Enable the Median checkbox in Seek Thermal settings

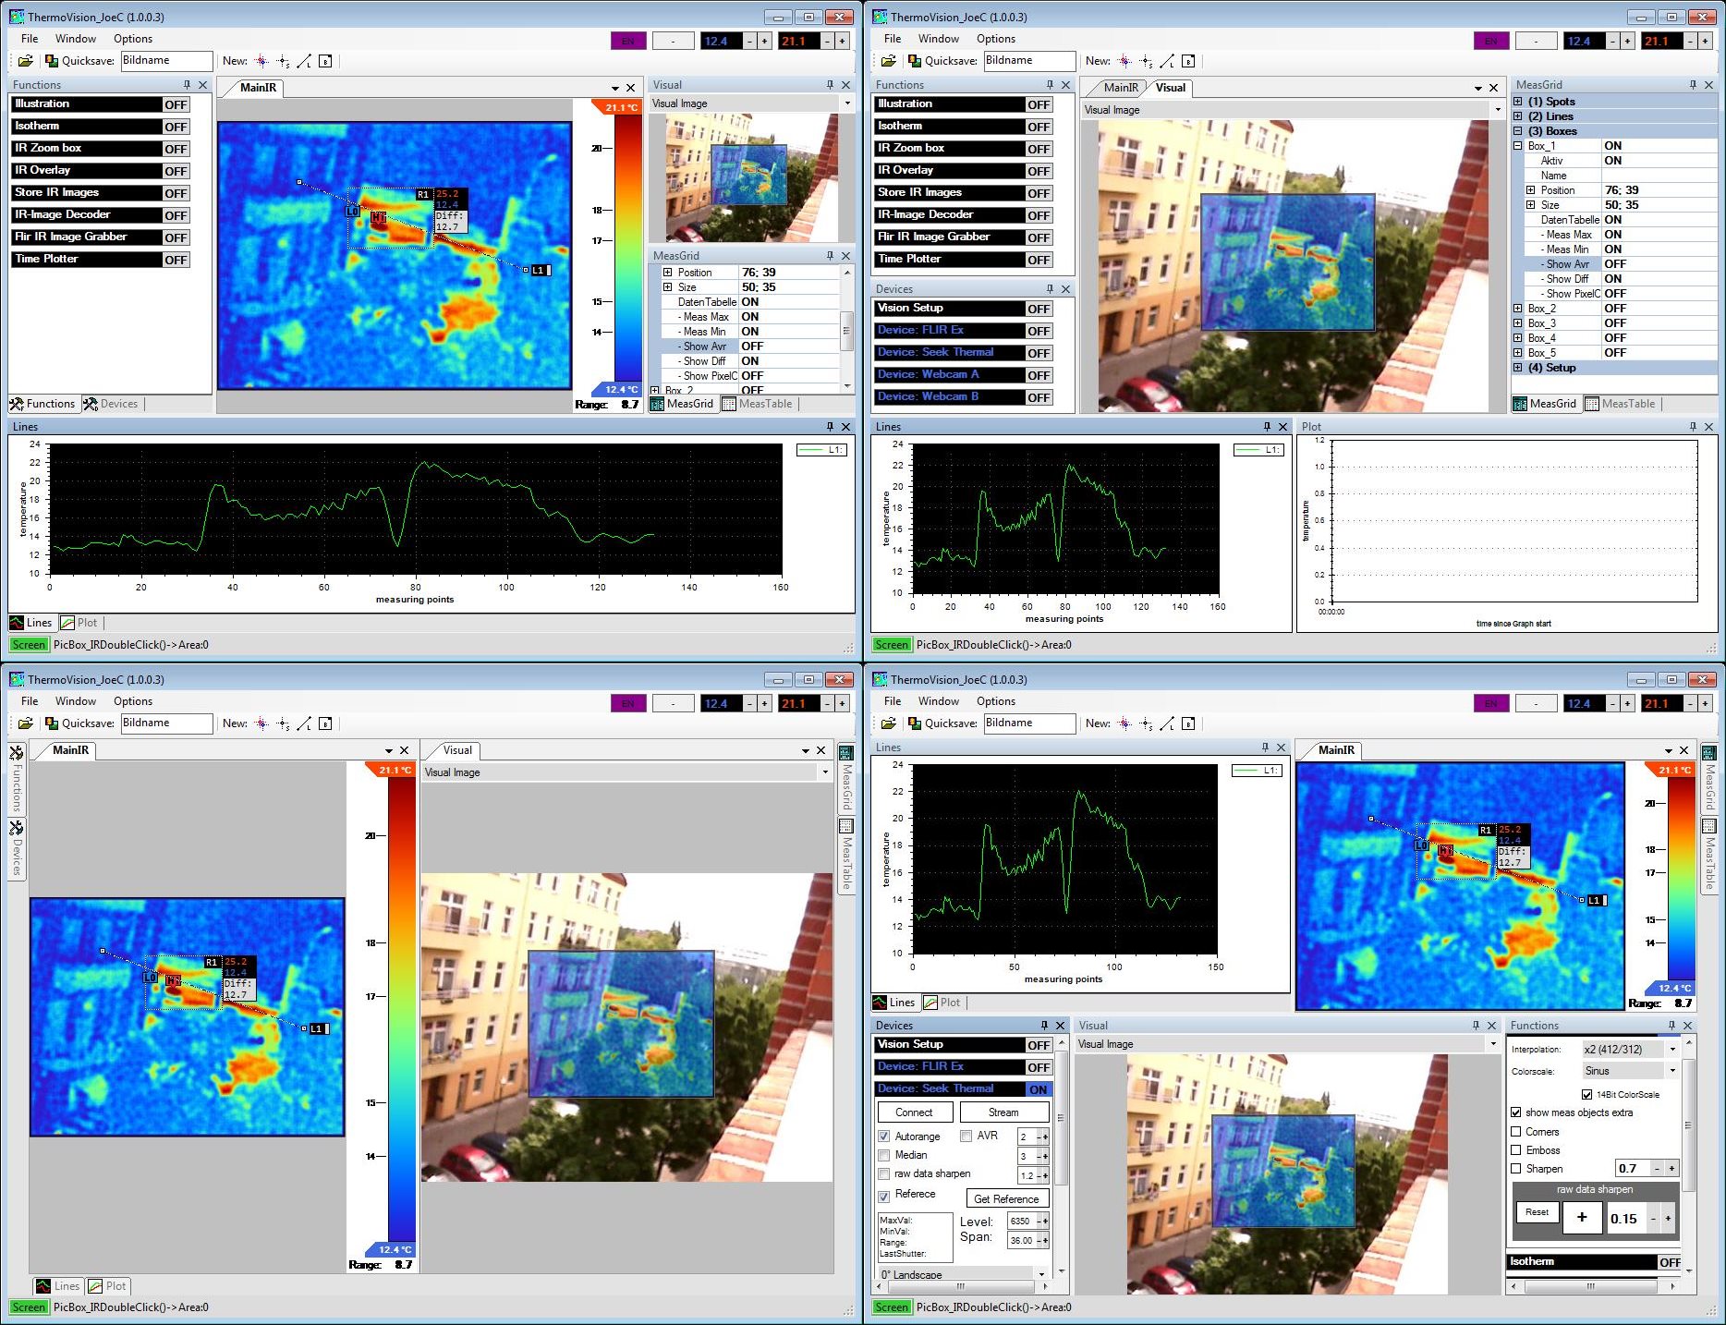tap(884, 1155)
